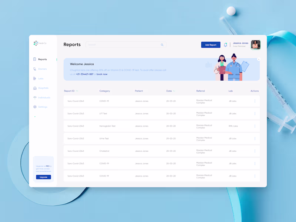
Task: Toggle the active Reports navigation item
Action: tap(42, 59)
